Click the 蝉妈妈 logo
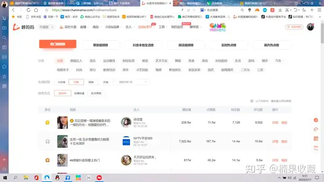Screen dimensions: 324x182 (x=23, y=27)
